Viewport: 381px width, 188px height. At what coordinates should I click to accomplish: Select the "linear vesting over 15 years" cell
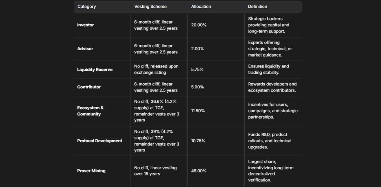tap(155, 171)
